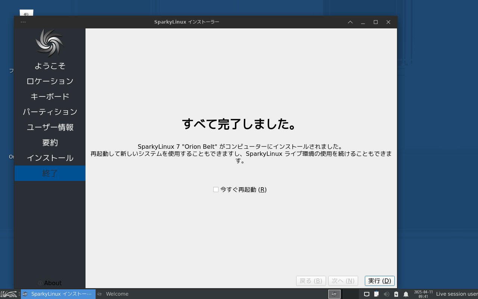Screen dimensions: 478x299
Task: Open the Live session user menu
Action: pyautogui.click(x=457, y=294)
